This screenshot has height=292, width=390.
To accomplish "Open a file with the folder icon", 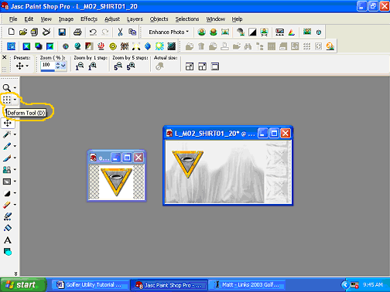I will 23,32.
